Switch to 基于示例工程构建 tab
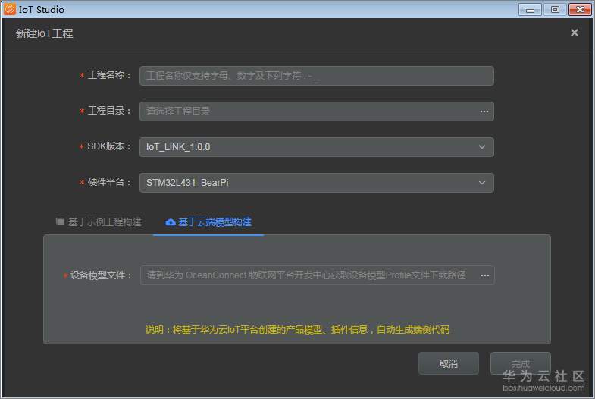The image size is (595, 399). click(x=99, y=221)
